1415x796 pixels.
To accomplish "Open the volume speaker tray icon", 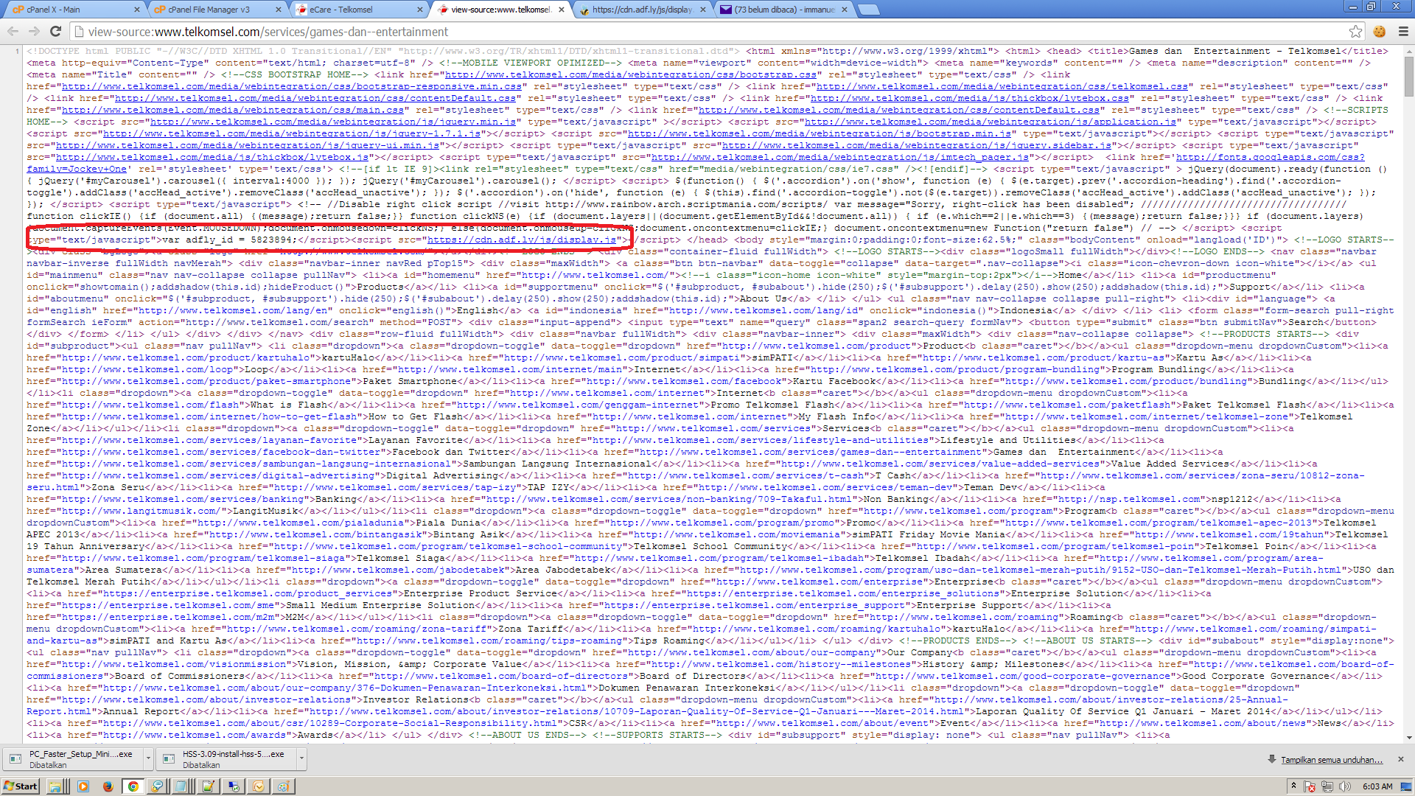I will coord(1345,786).
